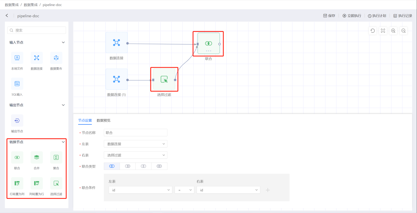Pick the 合并 transform node icon
The width and height of the screenshot is (417, 213).
coord(36,157)
